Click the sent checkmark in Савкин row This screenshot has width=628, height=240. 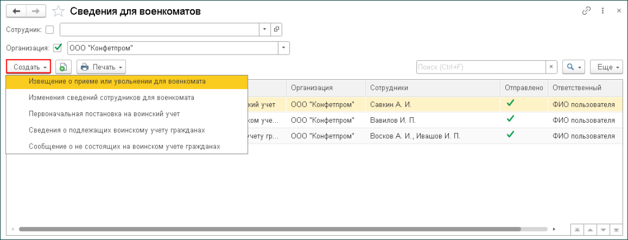tap(510, 103)
